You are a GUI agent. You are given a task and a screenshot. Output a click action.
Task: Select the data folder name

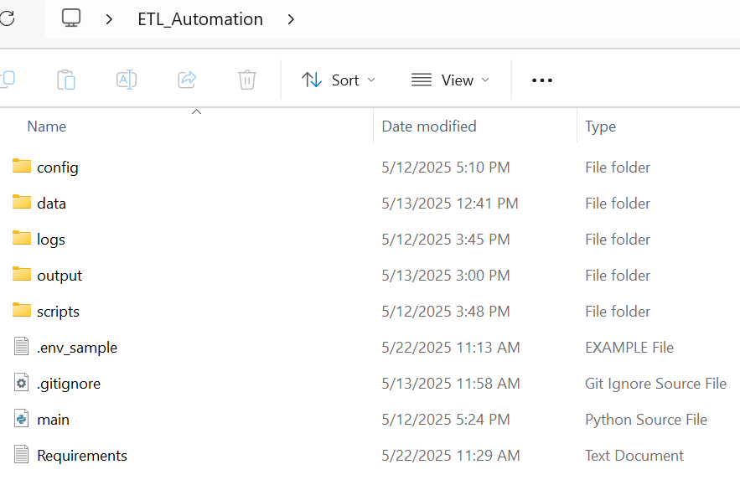coord(51,204)
